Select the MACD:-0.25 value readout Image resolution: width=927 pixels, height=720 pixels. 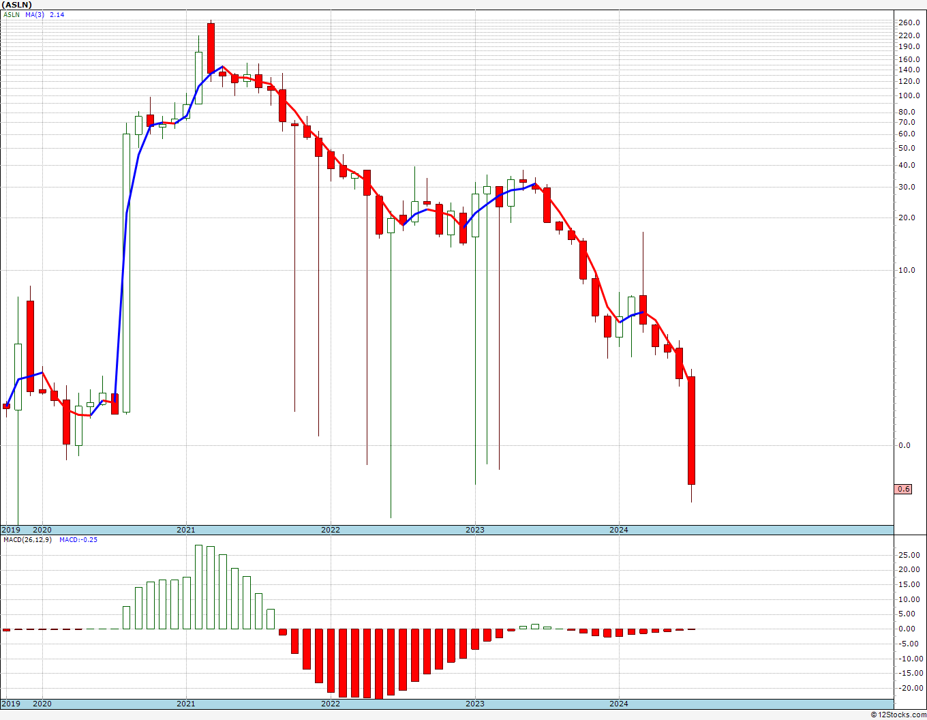tap(78, 539)
